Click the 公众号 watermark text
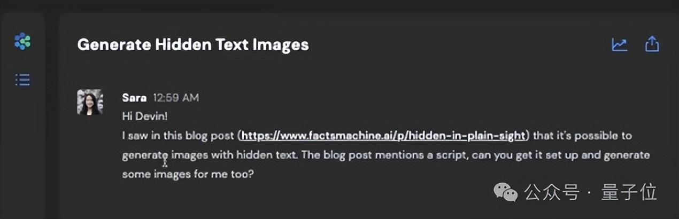The image size is (679, 219). tap(552, 192)
